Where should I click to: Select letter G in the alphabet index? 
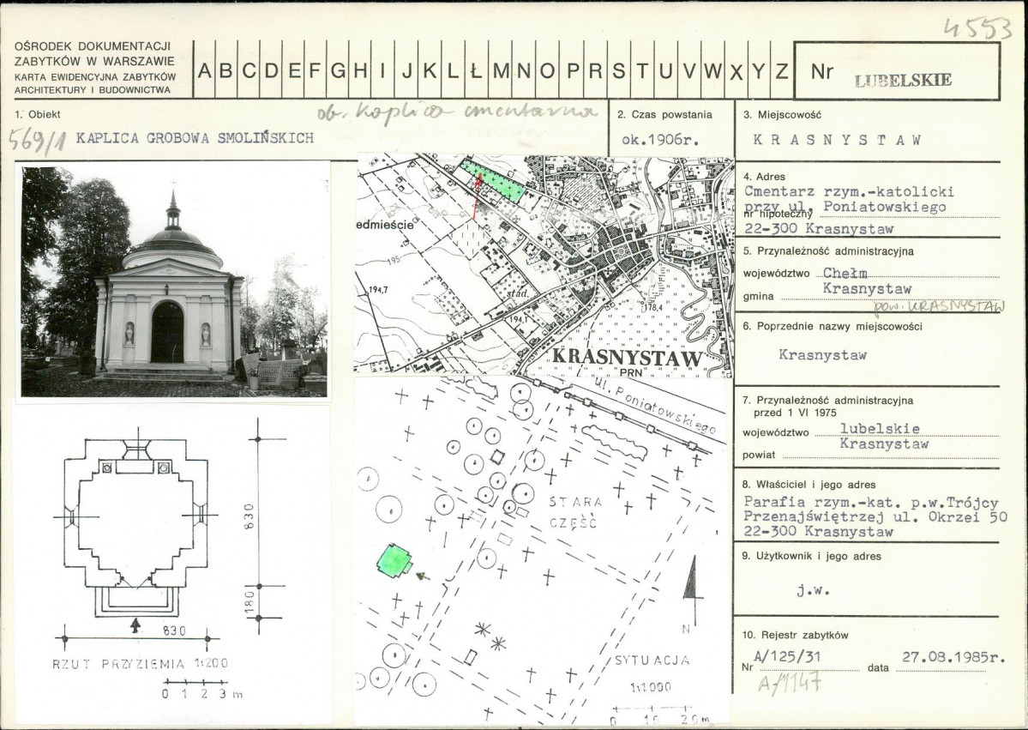point(338,70)
